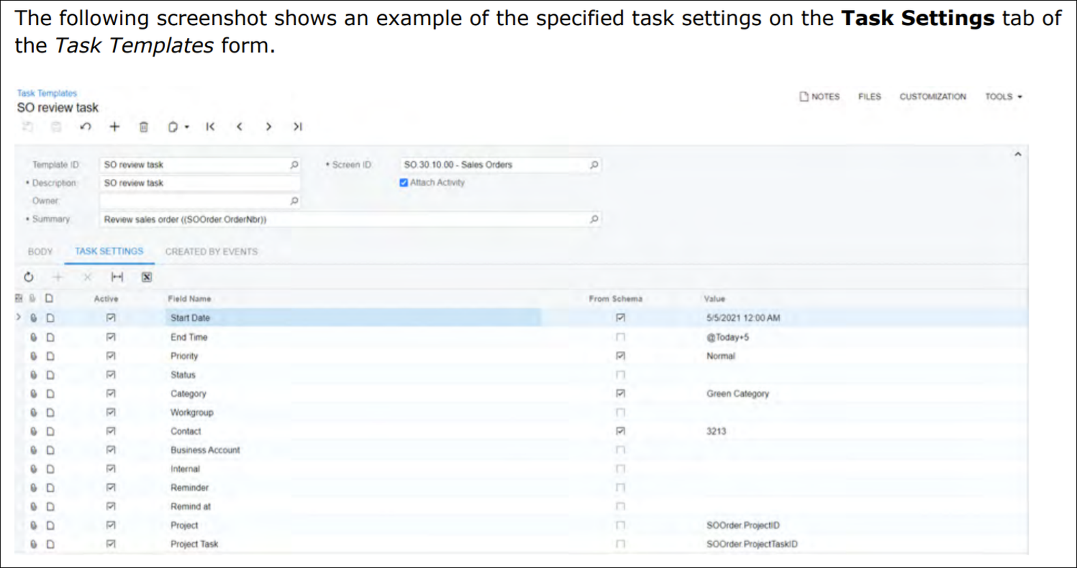1077x568 pixels.
Task: Go to the last record
Action: 298,127
